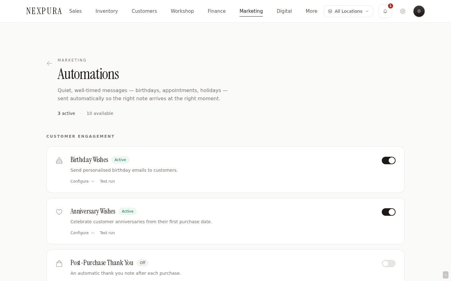Click the Anniversary Wishes heart icon

click(x=59, y=212)
